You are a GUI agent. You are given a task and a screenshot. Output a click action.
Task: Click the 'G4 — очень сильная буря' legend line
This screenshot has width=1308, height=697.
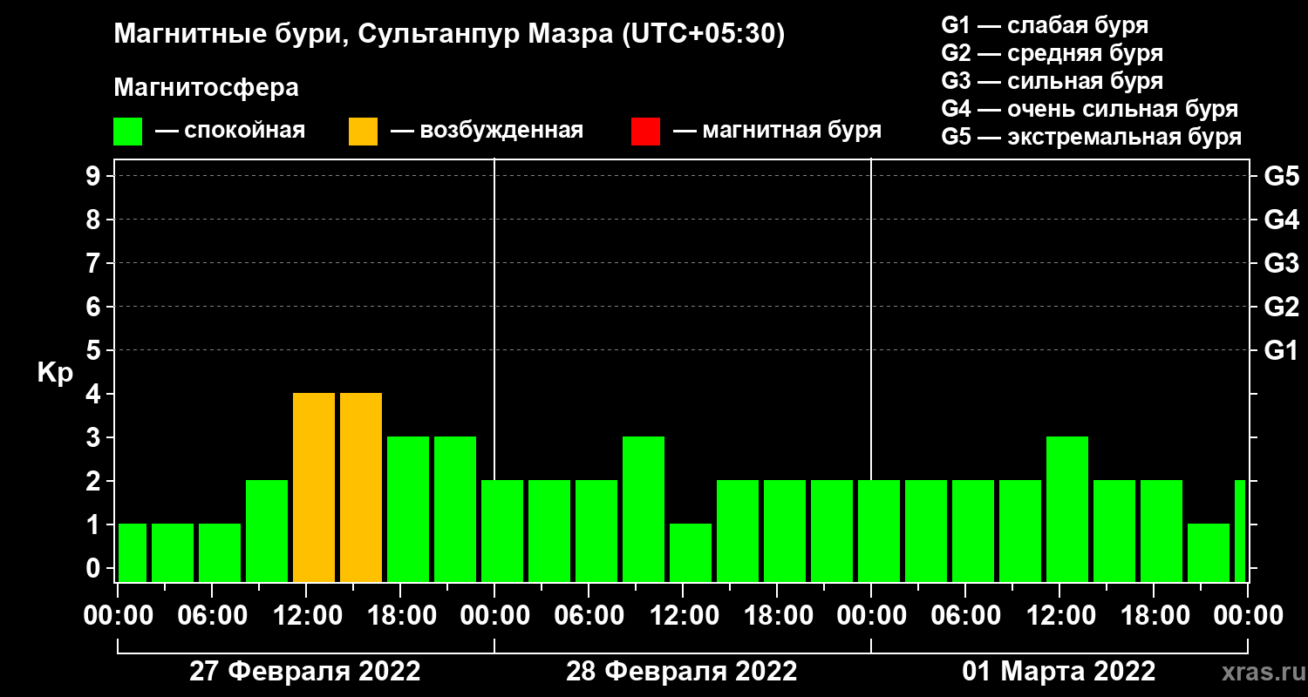(x=1090, y=109)
